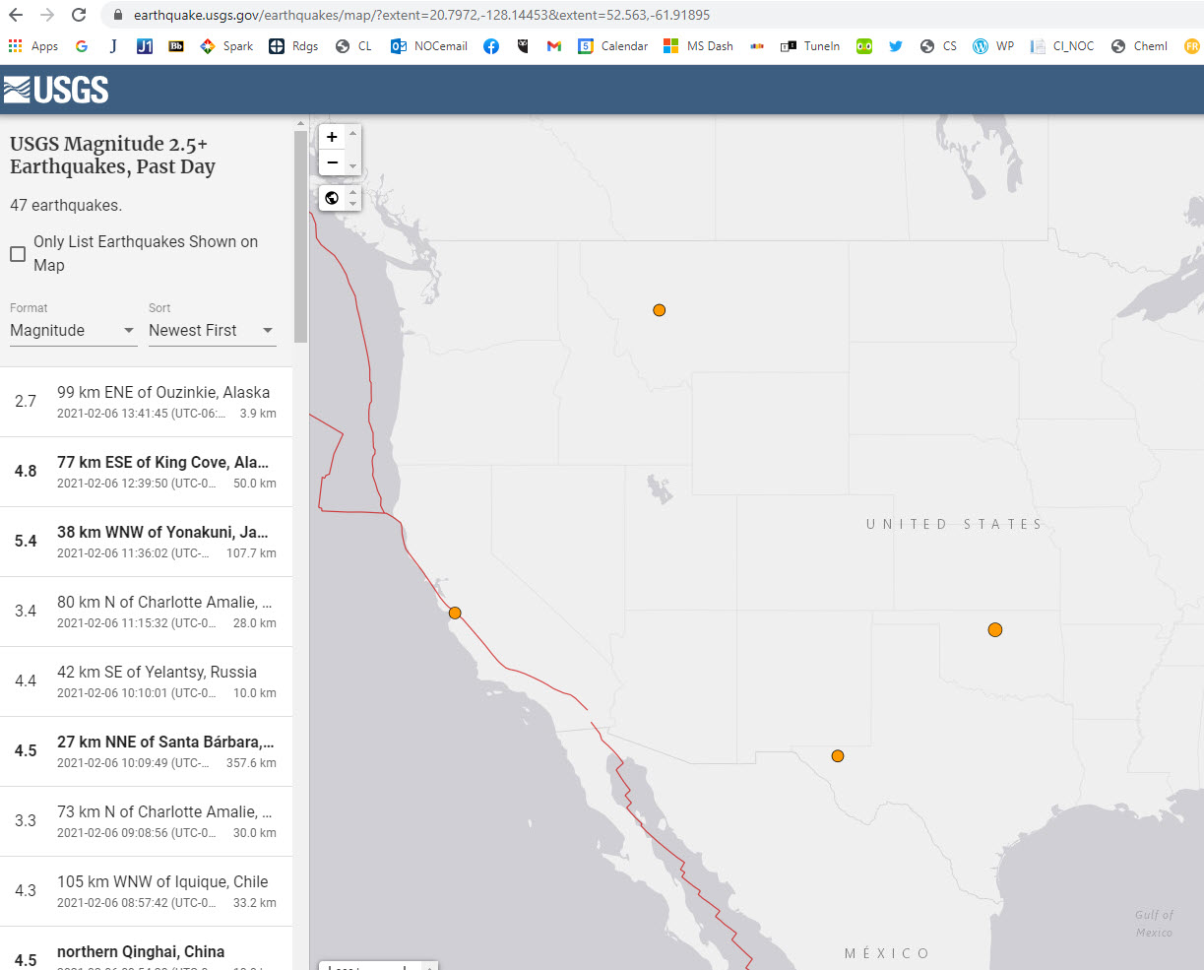1204x970 pixels.
Task: Open the Calendar bookmark
Action: point(612,46)
